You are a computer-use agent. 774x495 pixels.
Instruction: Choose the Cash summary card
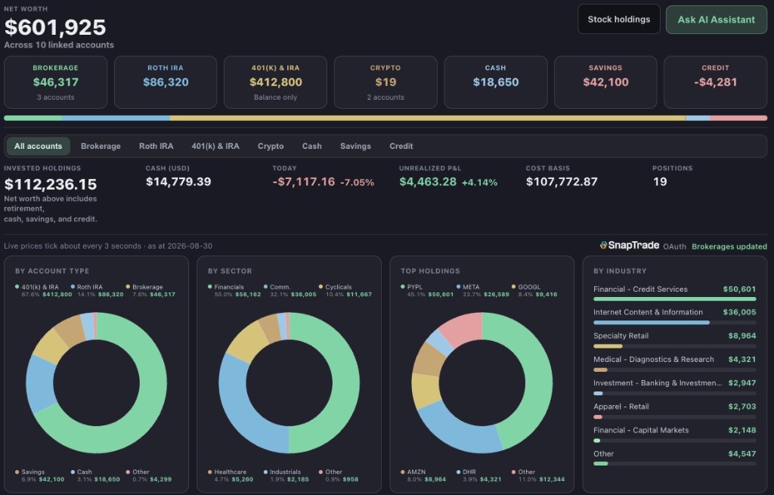point(496,82)
